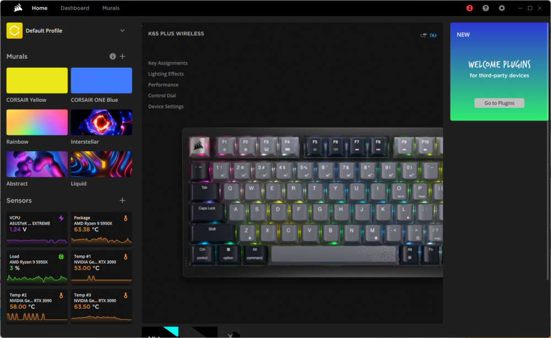
Task: Click the Default Profile yellow hexagon icon
Action: tap(14, 30)
